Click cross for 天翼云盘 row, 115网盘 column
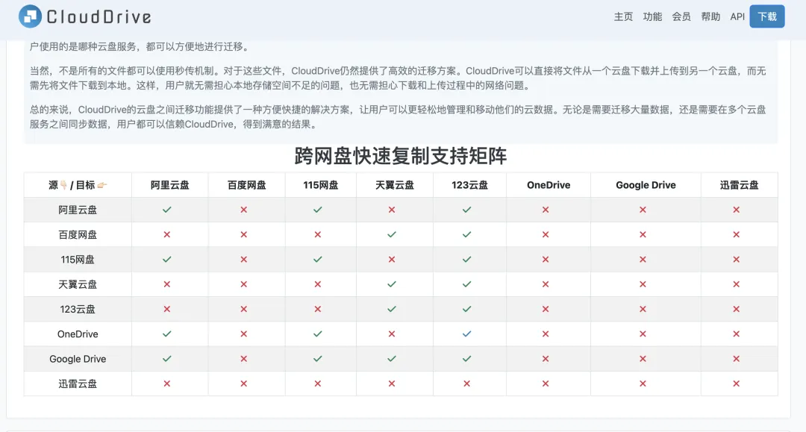This screenshot has height=432, width=806. (x=318, y=284)
